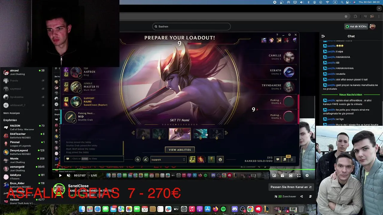Click the VIEW ABILITIES button
This screenshot has height=215, width=383.
(180, 150)
